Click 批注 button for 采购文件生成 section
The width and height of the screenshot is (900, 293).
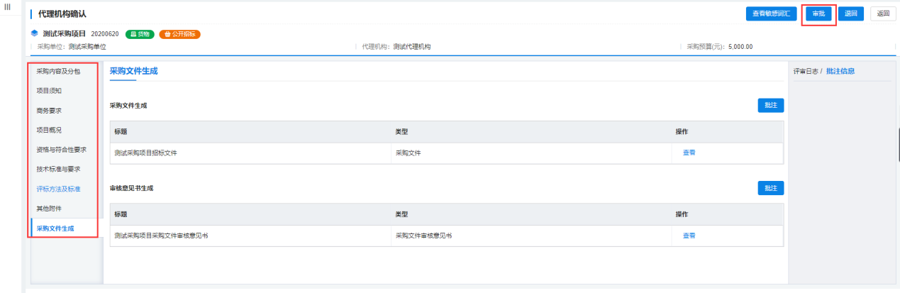pyautogui.click(x=770, y=105)
